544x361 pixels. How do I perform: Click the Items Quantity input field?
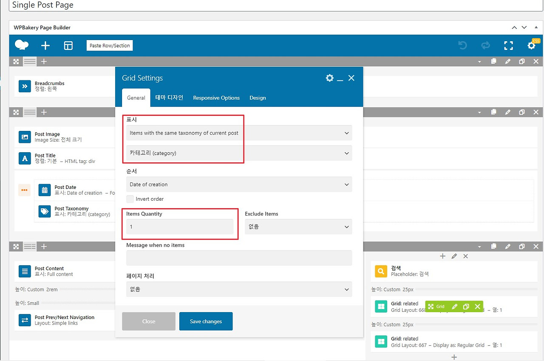point(180,227)
